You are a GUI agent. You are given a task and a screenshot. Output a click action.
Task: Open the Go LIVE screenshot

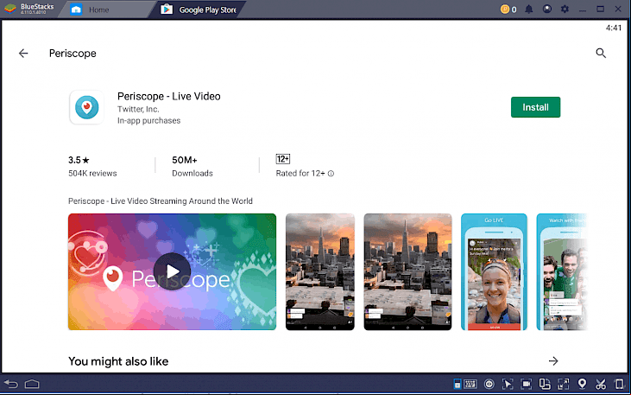494,271
